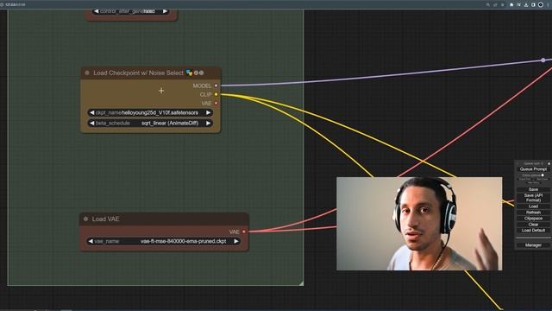Click right arrow of control_after_generate widget

click(x=165, y=11)
